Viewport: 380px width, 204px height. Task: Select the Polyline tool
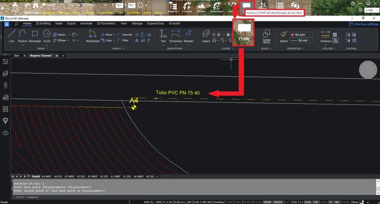[23, 36]
